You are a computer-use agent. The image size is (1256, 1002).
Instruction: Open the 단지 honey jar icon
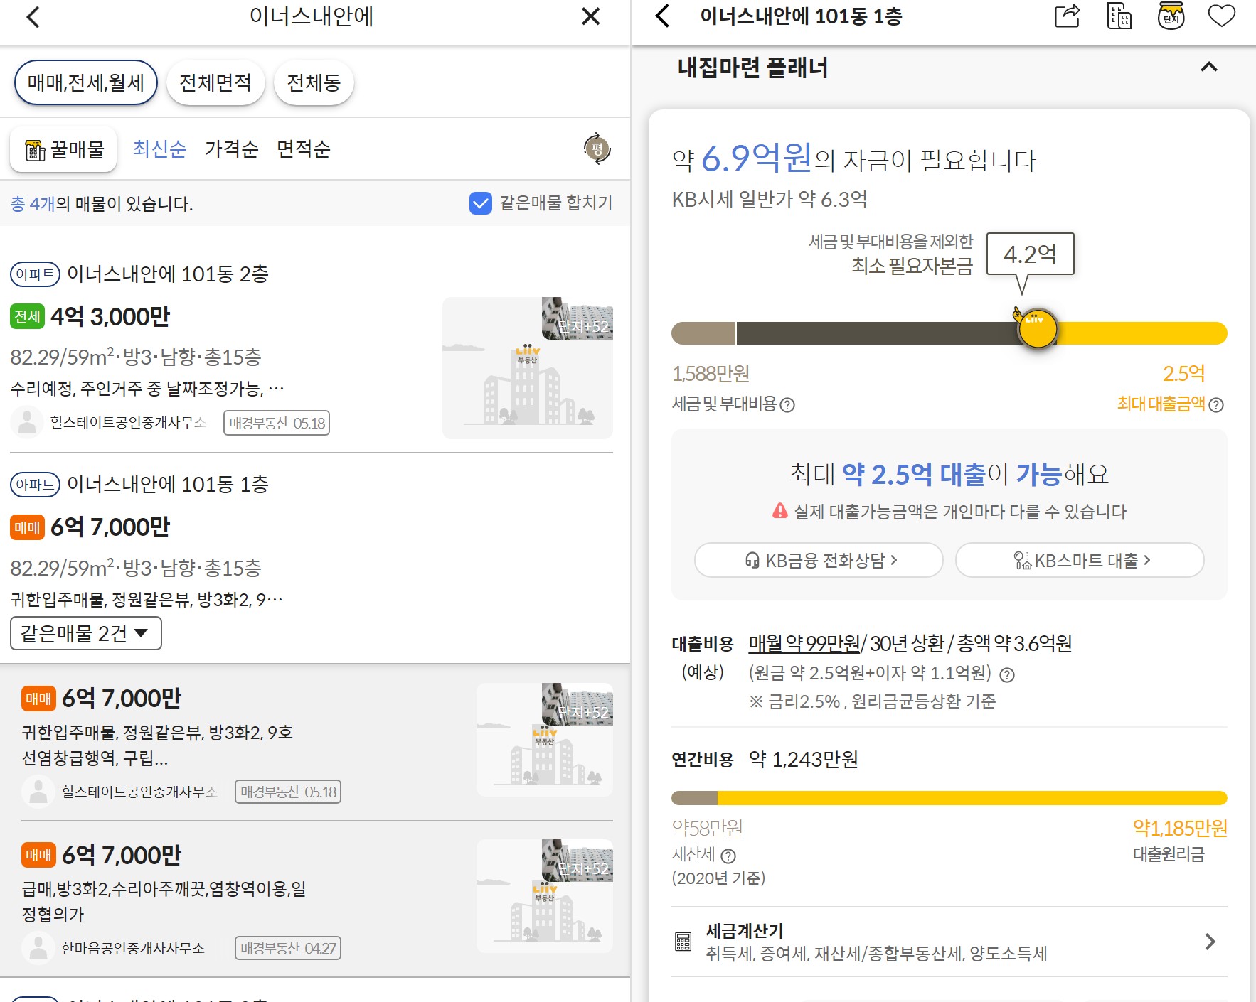1171,16
